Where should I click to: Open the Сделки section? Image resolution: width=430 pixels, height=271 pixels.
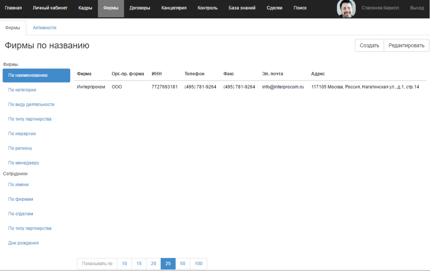click(x=275, y=8)
